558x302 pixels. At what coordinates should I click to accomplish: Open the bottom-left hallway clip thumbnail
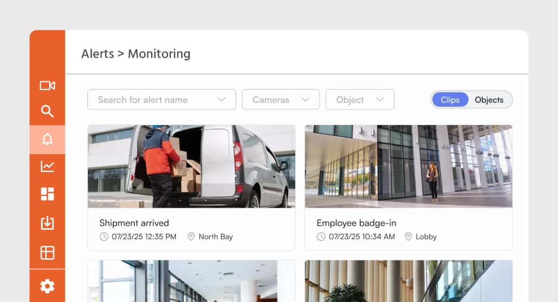click(x=192, y=281)
